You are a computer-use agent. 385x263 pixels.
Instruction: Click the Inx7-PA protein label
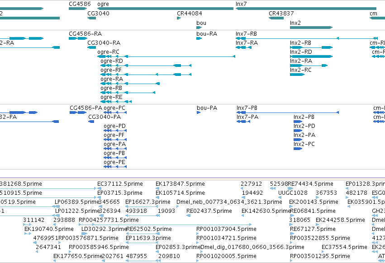click(x=247, y=117)
